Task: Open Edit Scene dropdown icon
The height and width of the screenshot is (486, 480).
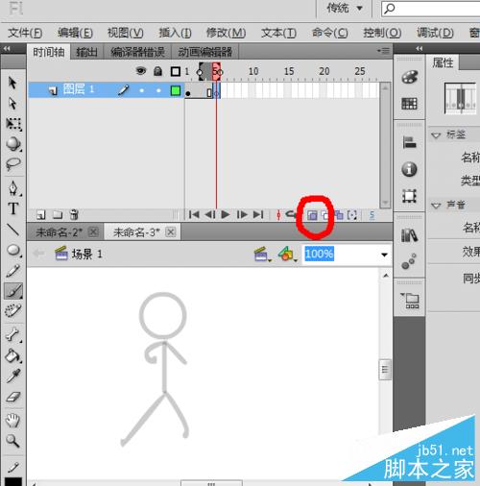Action: (262, 255)
